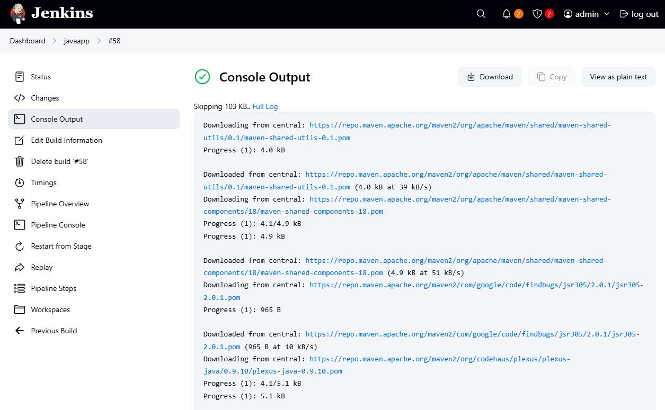Click the Jenkins butler logo
Viewport: 665px width, 410px height.
[x=17, y=14]
